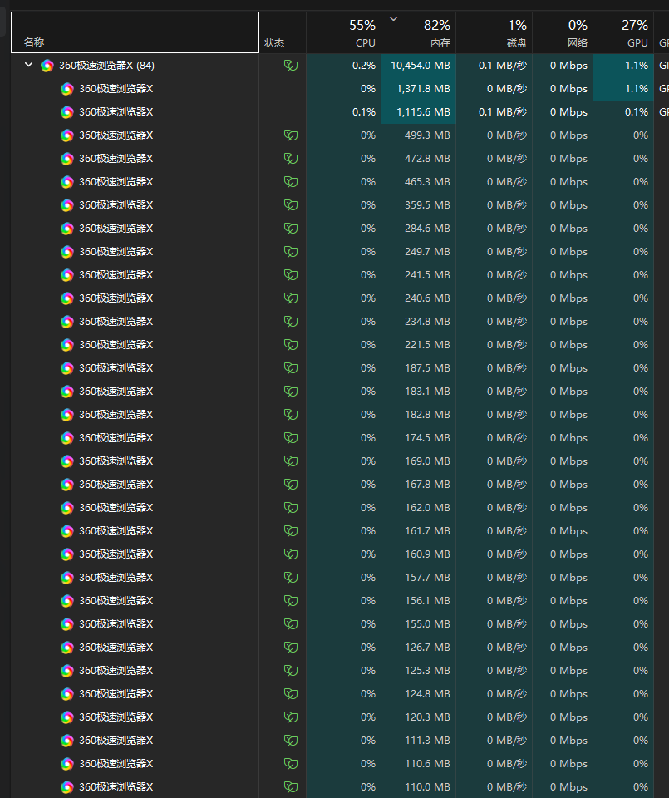Click browser icon in the 183.1 MB row
669x798 pixels.
pos(67,392)
